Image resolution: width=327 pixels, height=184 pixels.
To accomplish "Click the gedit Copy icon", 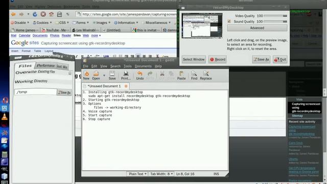I will coord(171,74).
